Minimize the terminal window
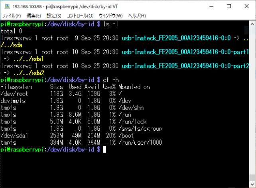Viewport: 256px width, 188px height. point(211,6)
